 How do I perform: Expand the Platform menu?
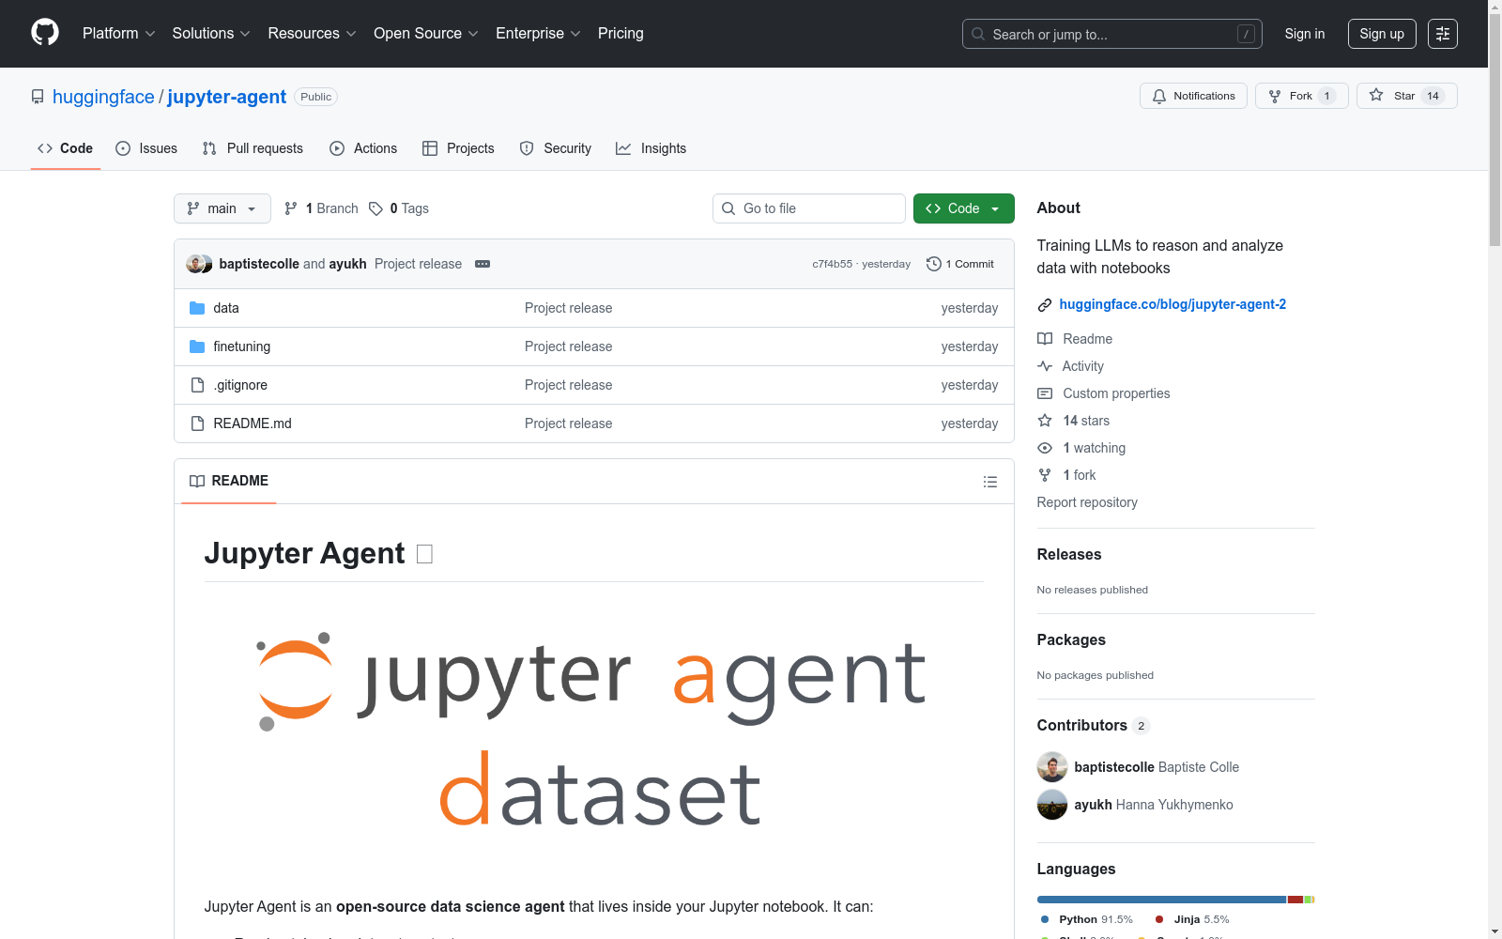pos(118,34)
